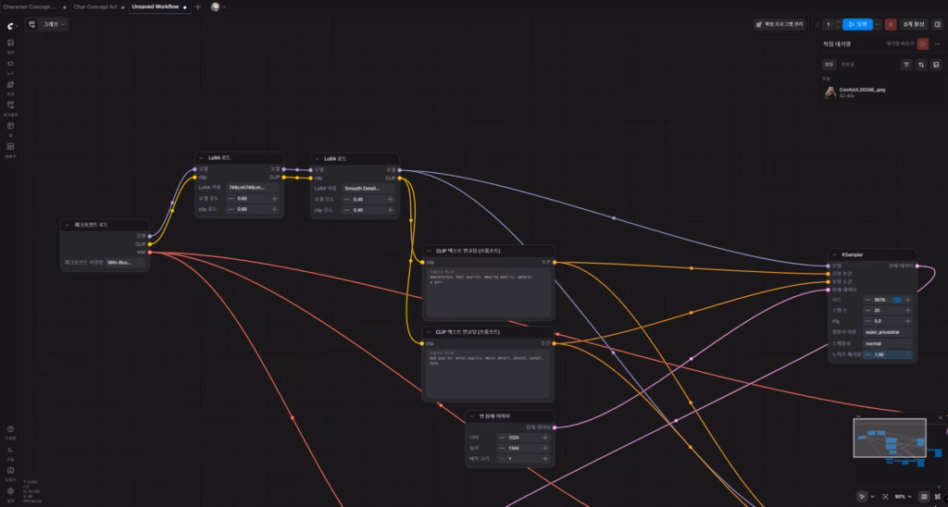Click the blue Run (실행) button
The image size is (948, 507).
click(x=857, y=24)
